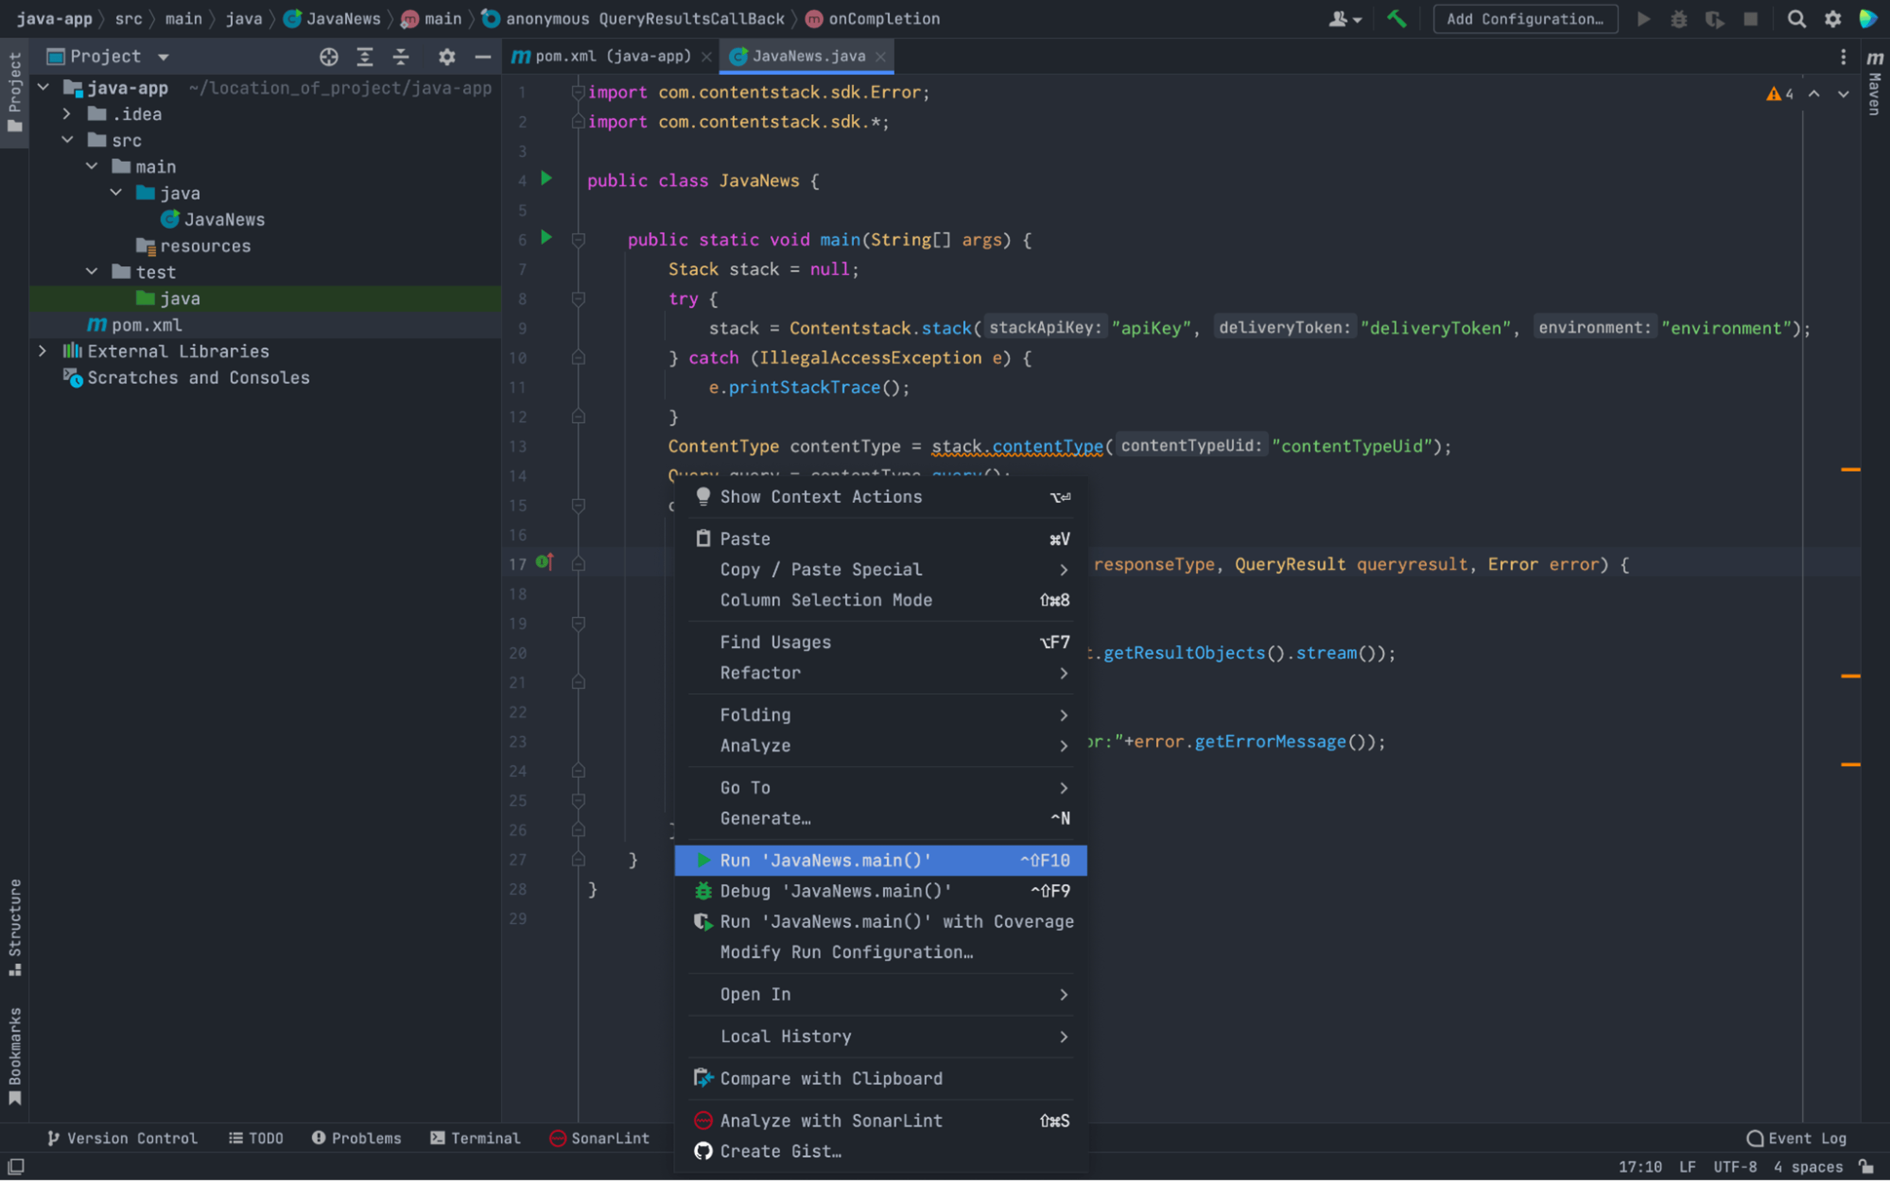Open SonarLint tool window
The image size is (1890, 1181).
tap(599, 1138)
